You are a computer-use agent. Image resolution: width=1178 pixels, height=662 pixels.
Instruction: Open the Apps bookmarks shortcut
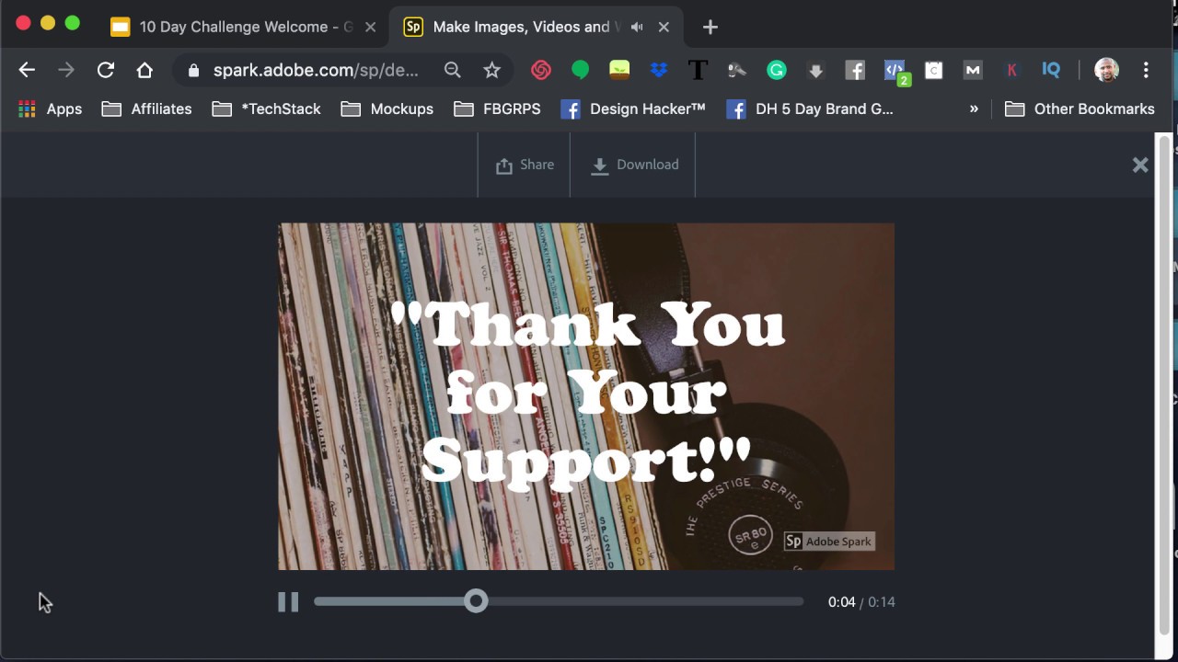51,108
